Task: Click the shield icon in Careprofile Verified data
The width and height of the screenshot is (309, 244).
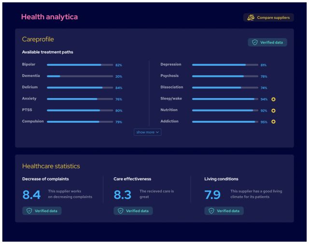Action: click(x=254, y=43)
